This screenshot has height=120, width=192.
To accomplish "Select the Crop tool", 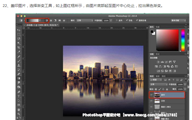I will click(x=19, y=48).
